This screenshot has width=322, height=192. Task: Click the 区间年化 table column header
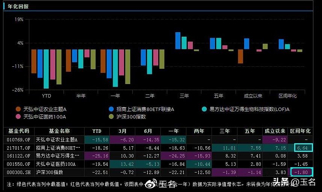(x=300, y=131)
